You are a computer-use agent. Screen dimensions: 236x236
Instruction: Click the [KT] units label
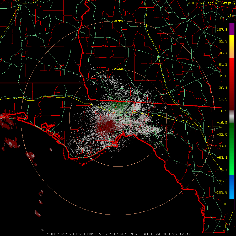pyautogui.click(x=224, y=18)
